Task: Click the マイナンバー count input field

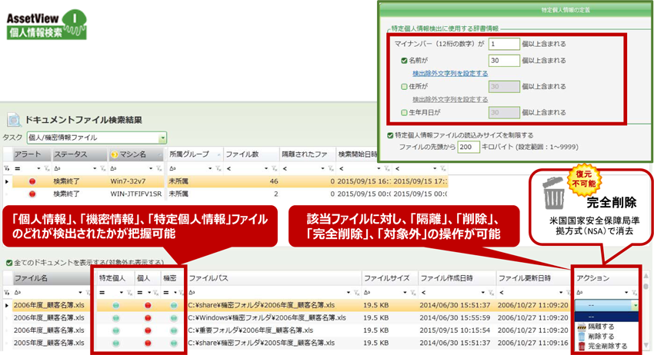Action: (x=502, y=45)
